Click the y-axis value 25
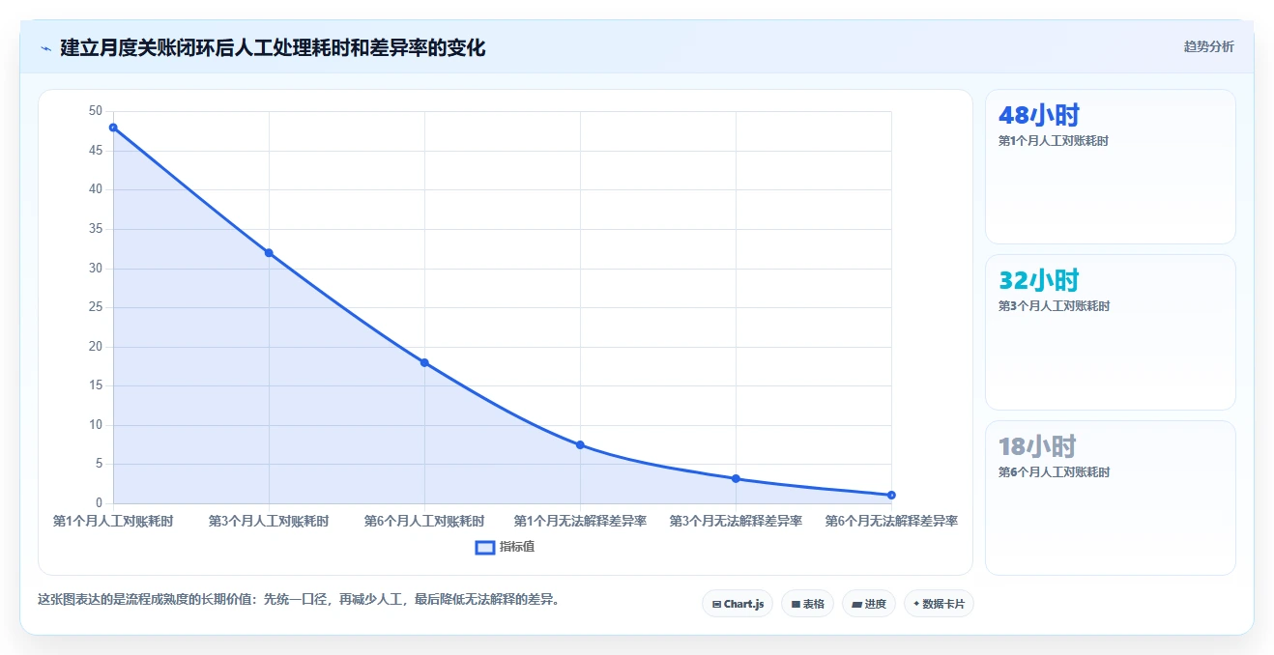Screen dimensions: 1274x655 coord(95,307)
